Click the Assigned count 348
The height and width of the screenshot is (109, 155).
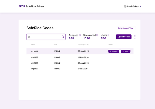tap(71, 38)
